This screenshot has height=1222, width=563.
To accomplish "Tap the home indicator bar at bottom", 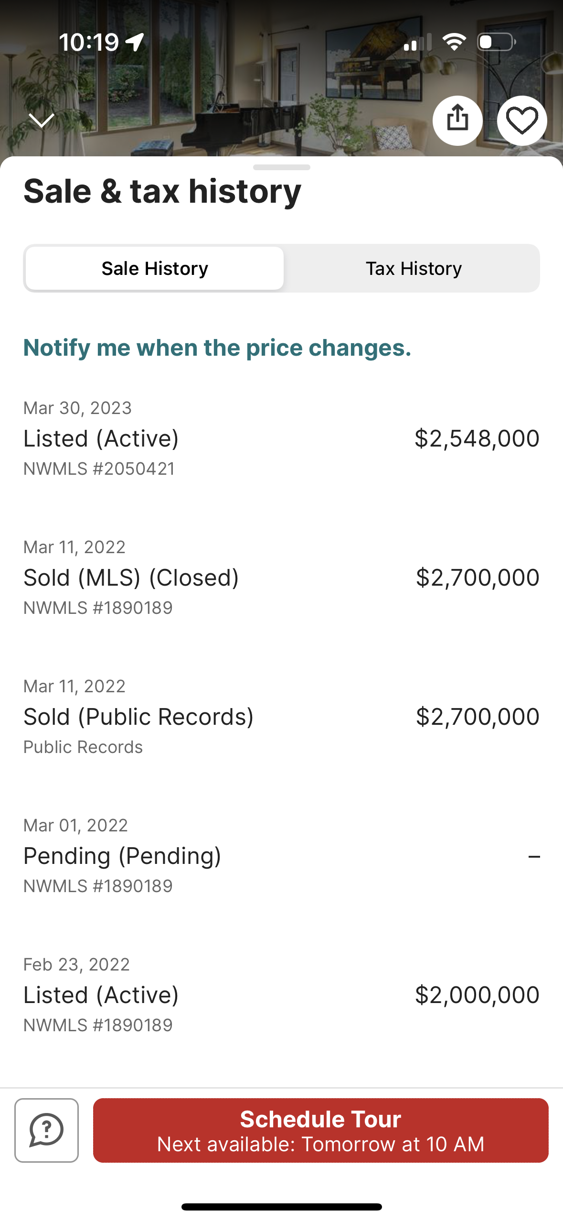I will tap(282, 1207).
